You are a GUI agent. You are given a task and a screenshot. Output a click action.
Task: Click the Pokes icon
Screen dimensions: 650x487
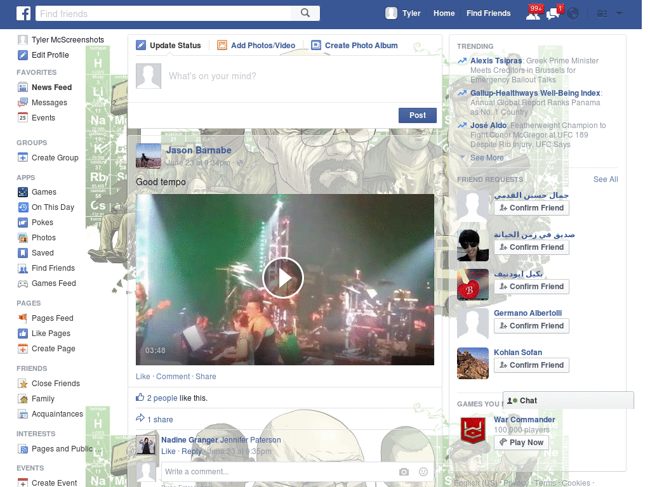23,223
